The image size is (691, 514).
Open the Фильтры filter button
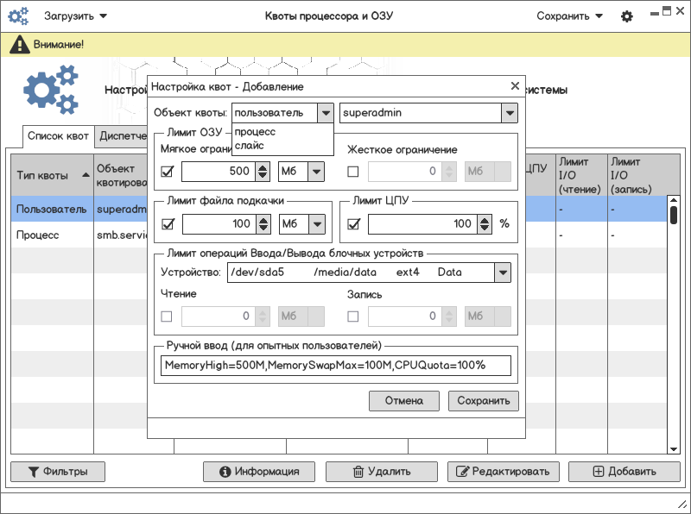(58, 472)
